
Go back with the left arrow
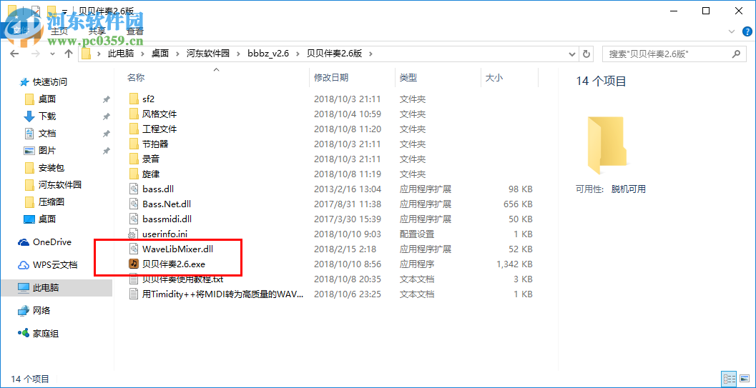click(14, 54)
